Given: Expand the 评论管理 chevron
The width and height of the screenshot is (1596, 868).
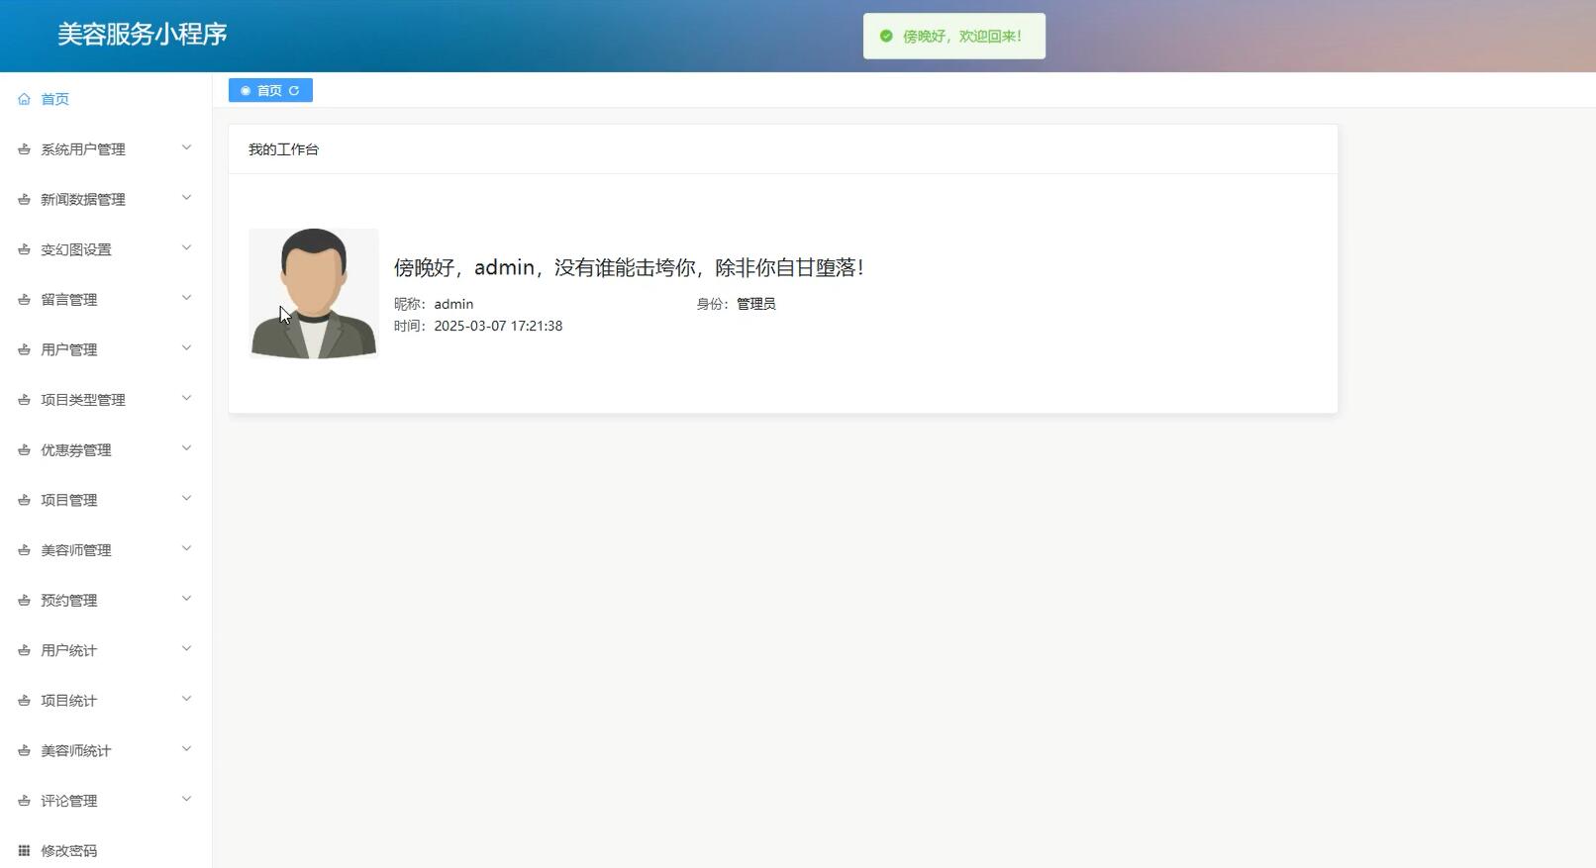Looking at the screenshot, I should pyautogui.click(x=186, y=800).
